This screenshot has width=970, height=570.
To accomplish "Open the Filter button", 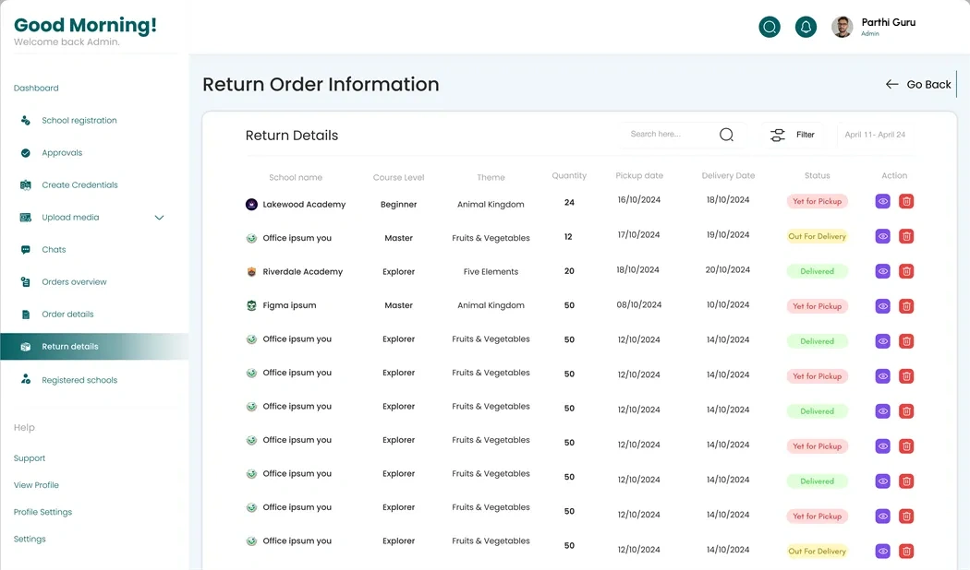I will coord(793,135).
